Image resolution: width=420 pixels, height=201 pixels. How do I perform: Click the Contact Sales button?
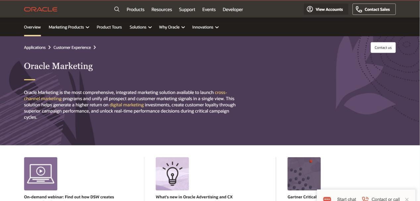point(374,9)
